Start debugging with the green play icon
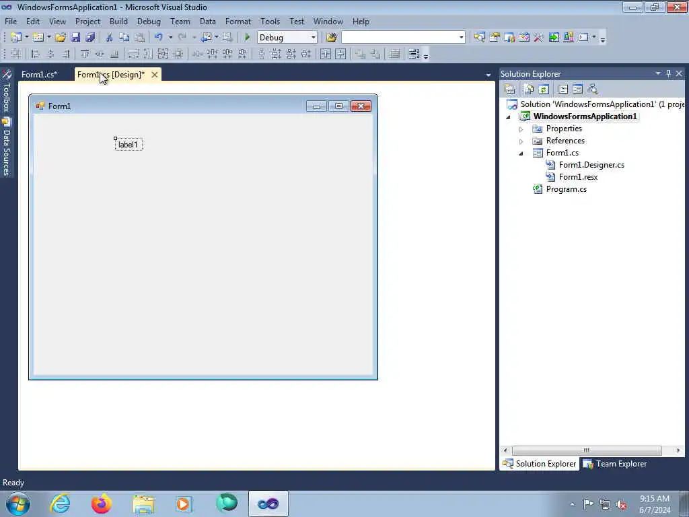Screen dimensions: 689x517 [248, 38]
